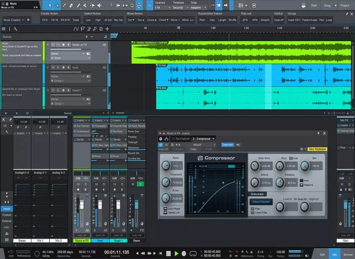
Task: Click the Record button in transport
Action: coord(184,254)
